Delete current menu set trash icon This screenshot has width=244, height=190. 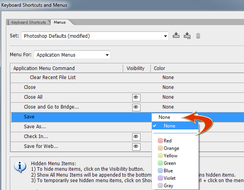[x=198, y=36]
